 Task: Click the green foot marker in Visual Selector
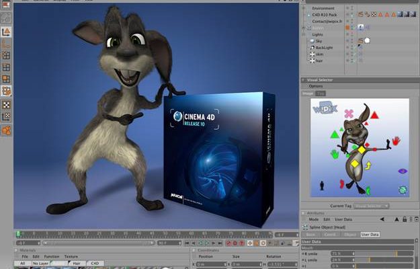pos(368,190)
